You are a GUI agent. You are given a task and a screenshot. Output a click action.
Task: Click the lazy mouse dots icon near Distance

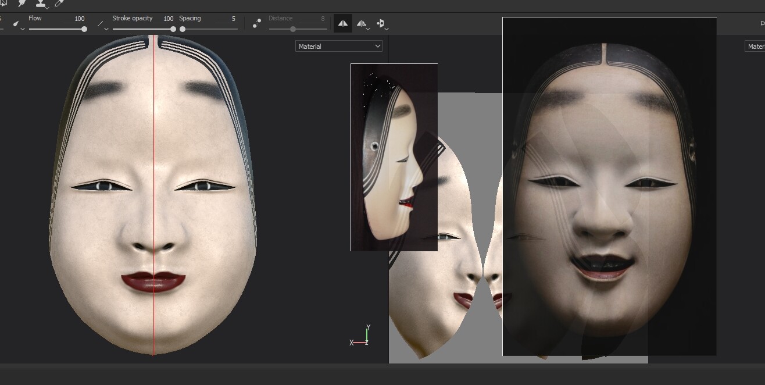click(256, 23)
